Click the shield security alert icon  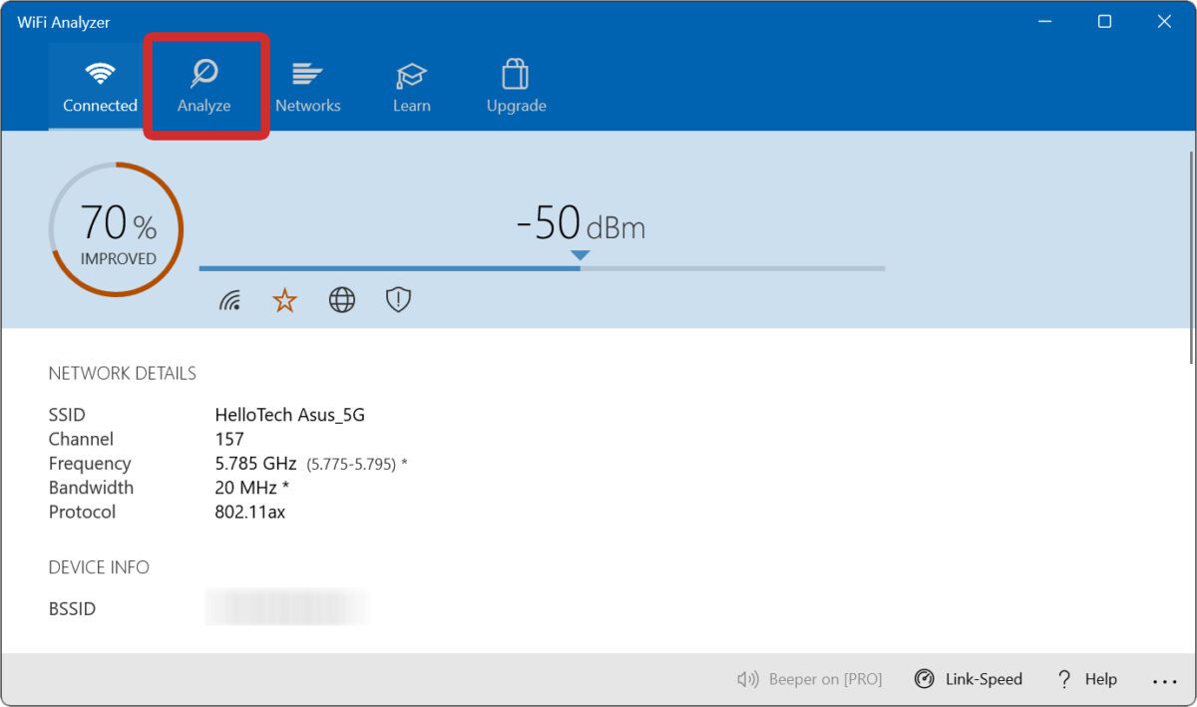(399, 300)
